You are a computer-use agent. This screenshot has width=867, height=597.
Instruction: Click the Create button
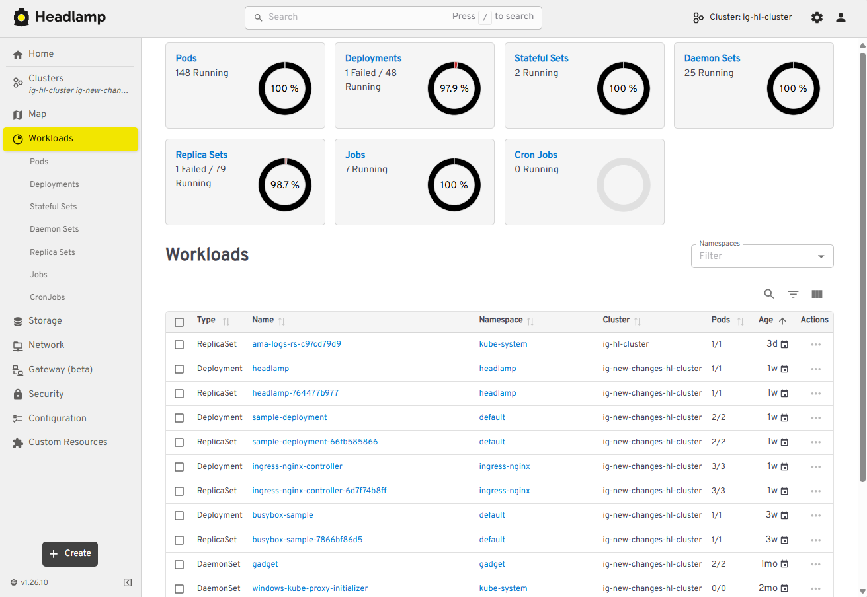point(69,554)
